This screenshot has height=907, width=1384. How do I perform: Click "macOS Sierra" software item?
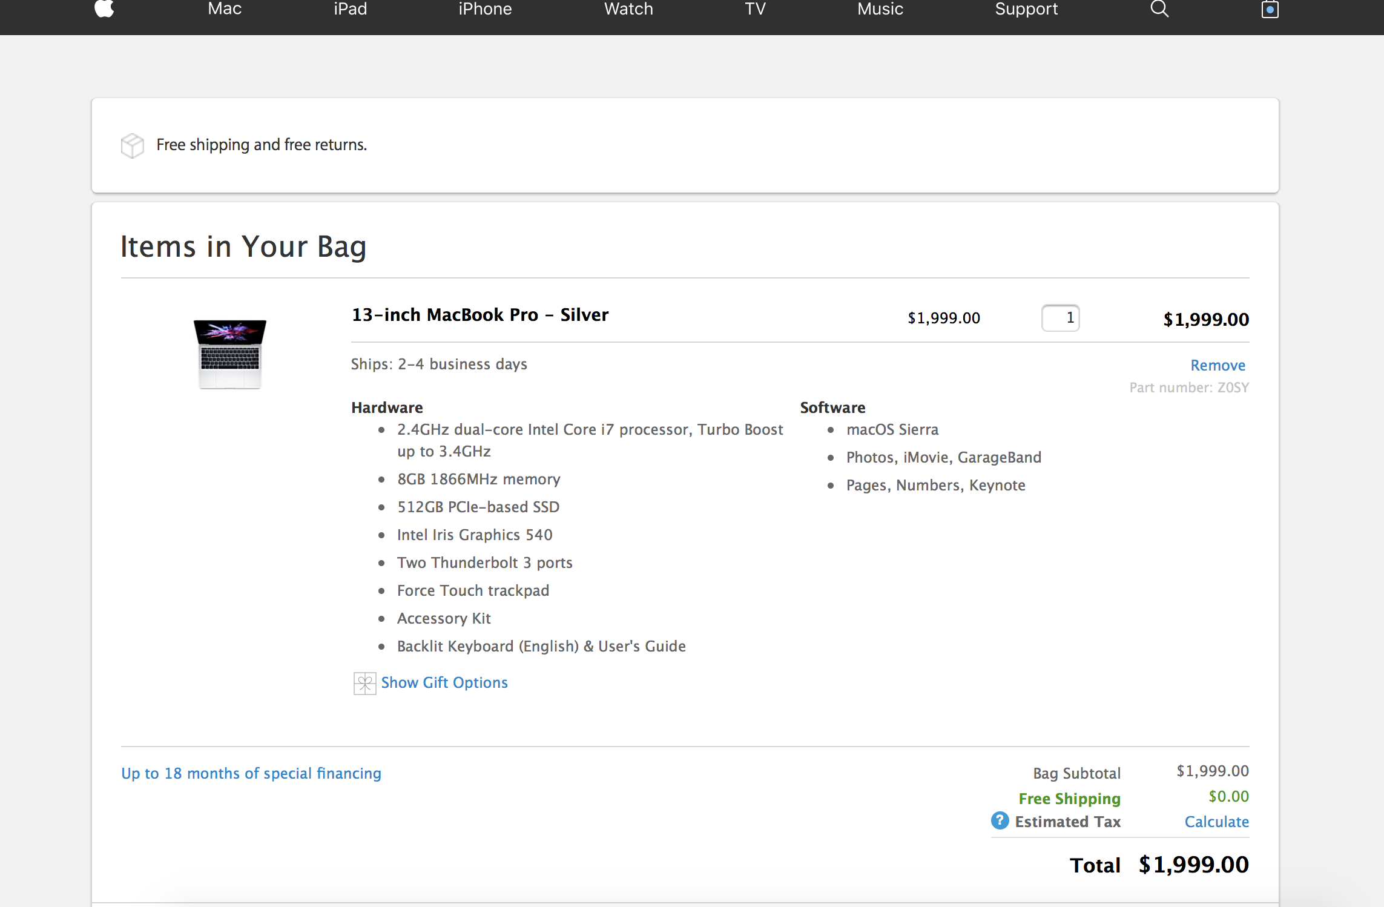(892, 429)
